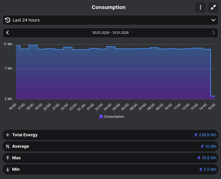Click the percent icon beside Average

8,146
